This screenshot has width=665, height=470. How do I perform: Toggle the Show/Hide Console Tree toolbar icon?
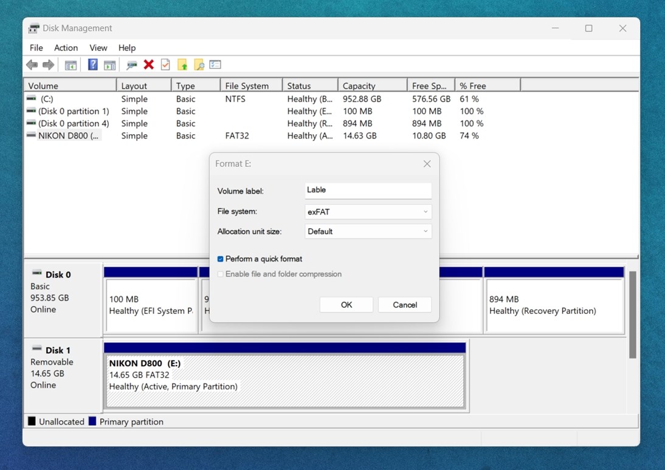click(x=70, y=64)
